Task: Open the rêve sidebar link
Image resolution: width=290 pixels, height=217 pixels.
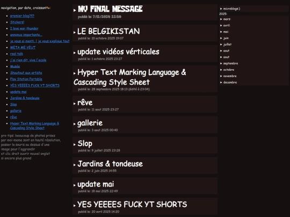Action: click(x=13, y=117)
